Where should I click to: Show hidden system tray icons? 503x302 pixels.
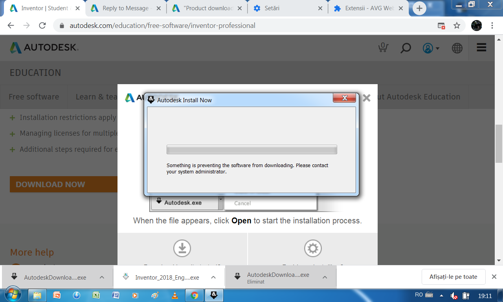tap(441, 295)
